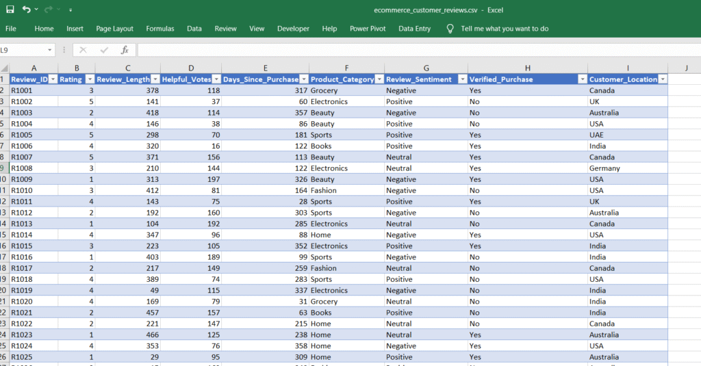Click the Select All corner triangle
This screenshot has height=366, width=701.
point(5,68)
